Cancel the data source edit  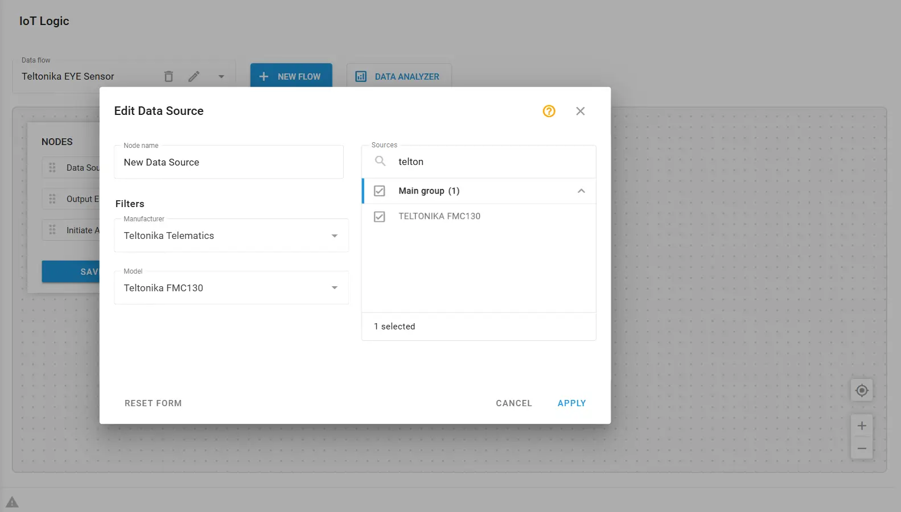tap(514, 403)
